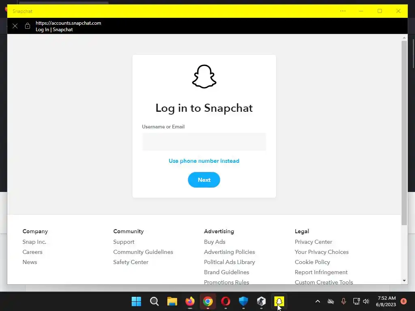Open Promotions Rules link
The height and width of the screenshot is (311, 415).
click(x=227, y=282)
